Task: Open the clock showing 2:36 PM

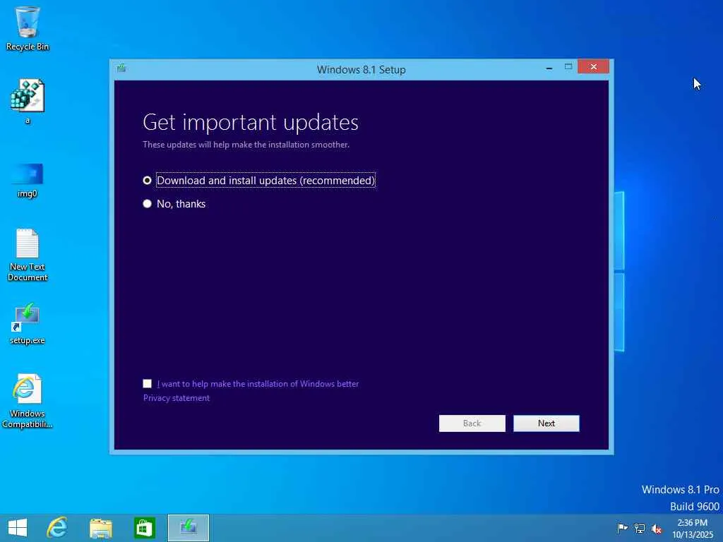Action: coord(693,529)
